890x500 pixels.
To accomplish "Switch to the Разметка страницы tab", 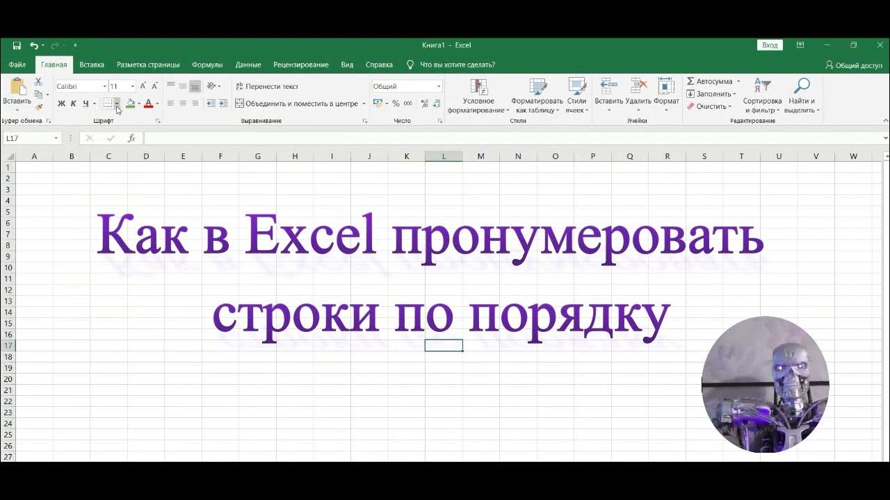I will pyautogui.click(x=148, y=65).
